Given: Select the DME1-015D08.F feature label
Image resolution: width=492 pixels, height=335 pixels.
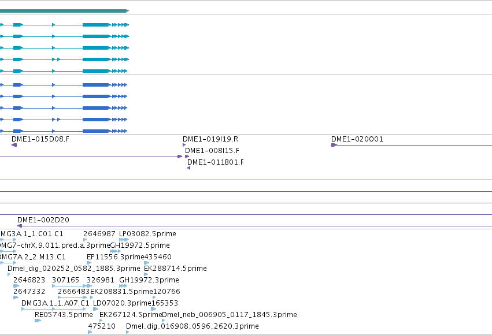Looking at the screenshot, I should point(40,139).
